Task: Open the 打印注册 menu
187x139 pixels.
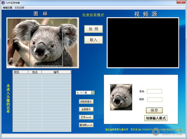Action: pyautogui.click(x=19, y=8)
